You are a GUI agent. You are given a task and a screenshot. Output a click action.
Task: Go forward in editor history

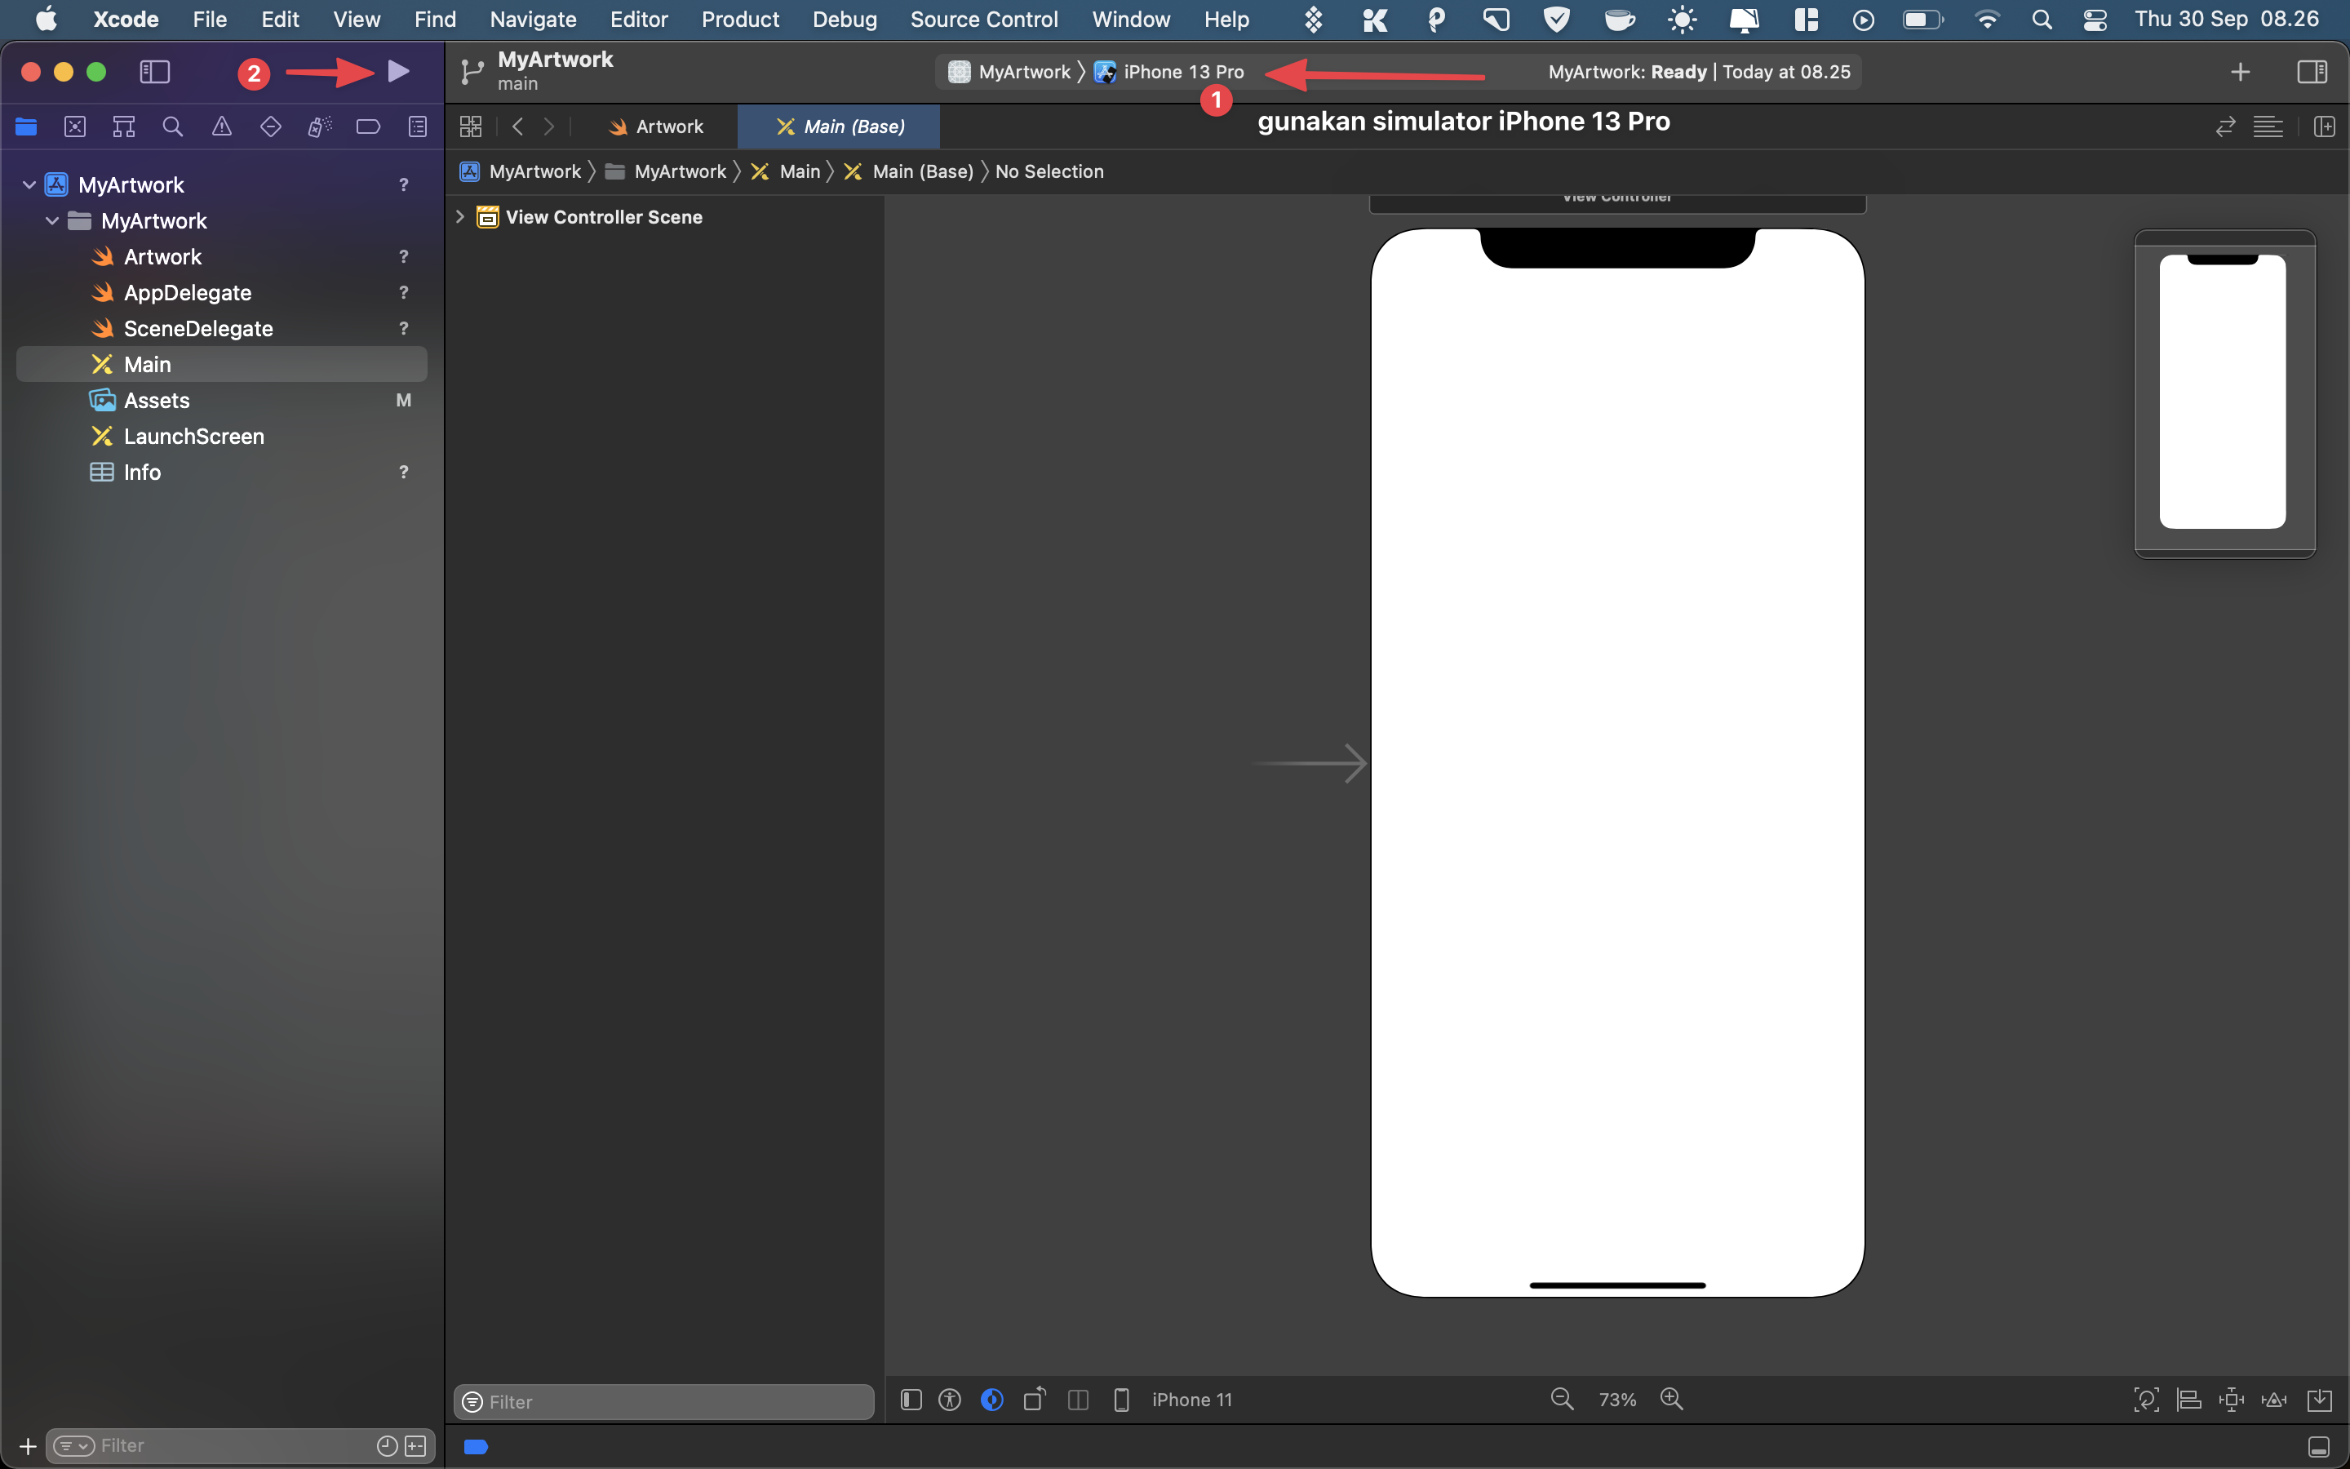[x=548, y=126]
